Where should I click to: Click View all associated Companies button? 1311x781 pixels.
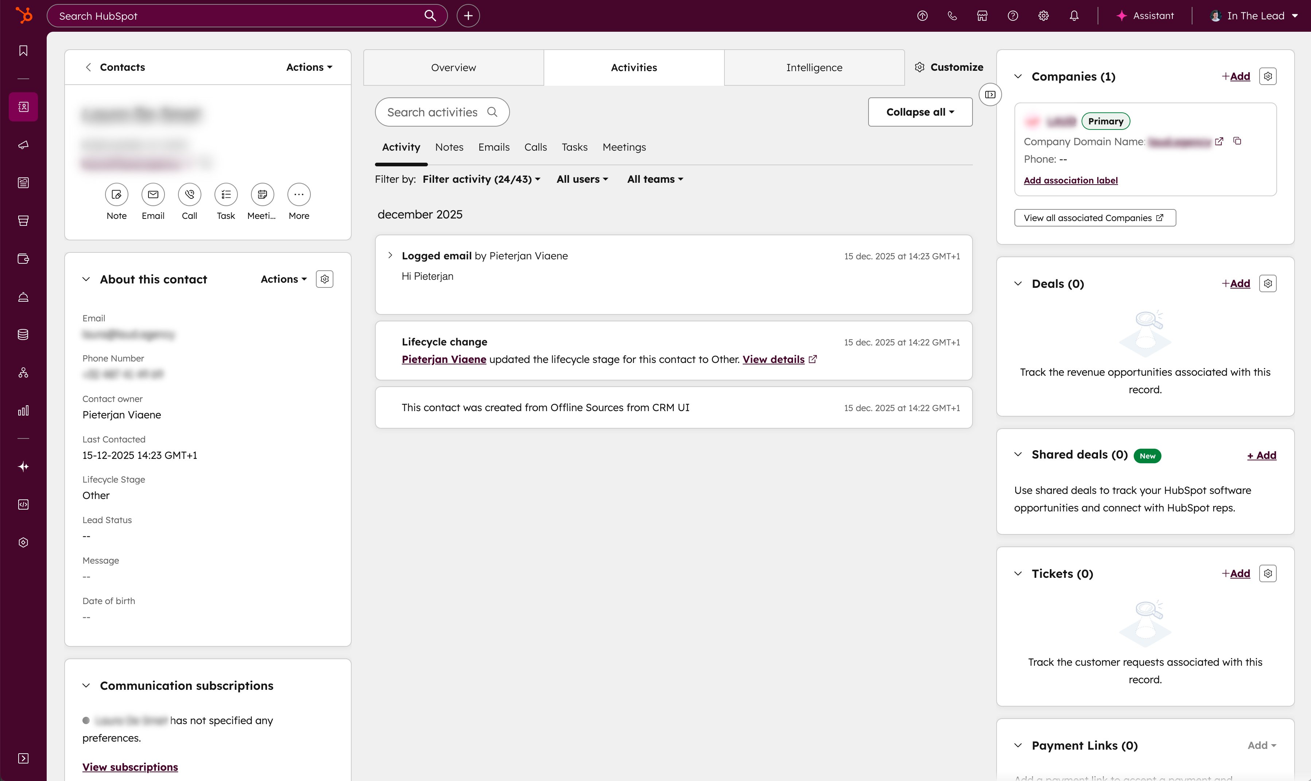[1094, 217]
